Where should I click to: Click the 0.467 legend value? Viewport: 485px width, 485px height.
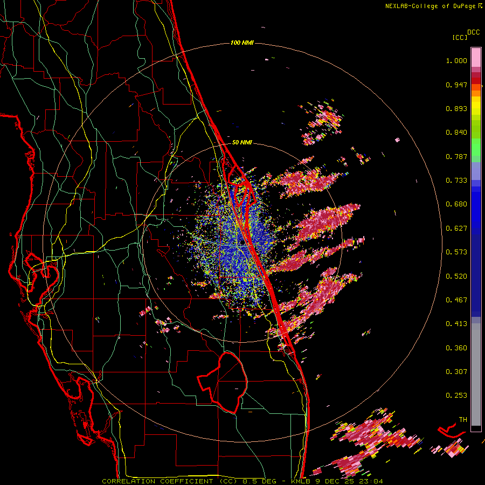[456, 300]
